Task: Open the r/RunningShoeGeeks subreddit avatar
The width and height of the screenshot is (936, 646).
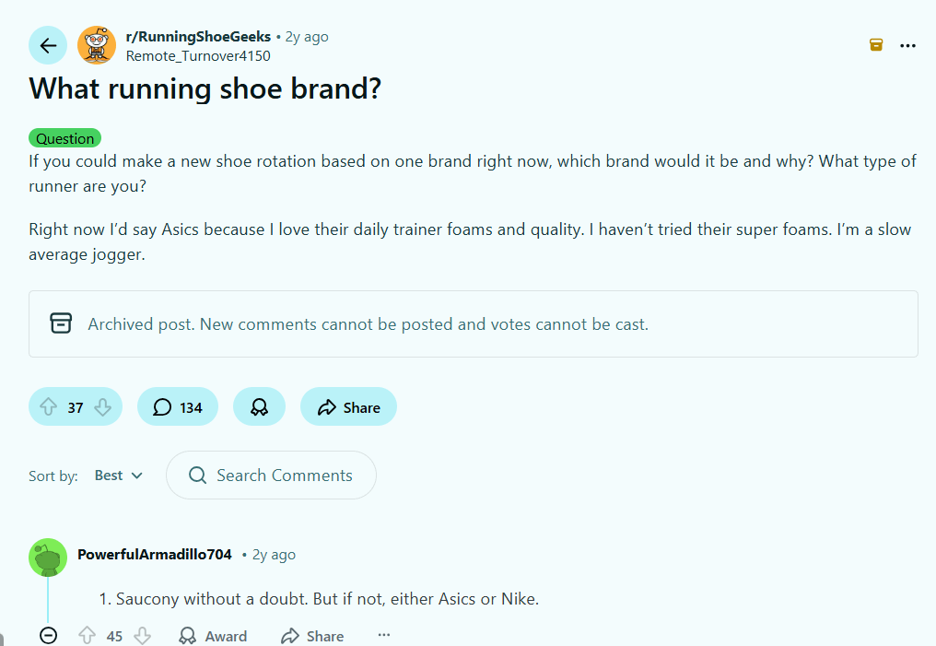Action: pos(96,44)
